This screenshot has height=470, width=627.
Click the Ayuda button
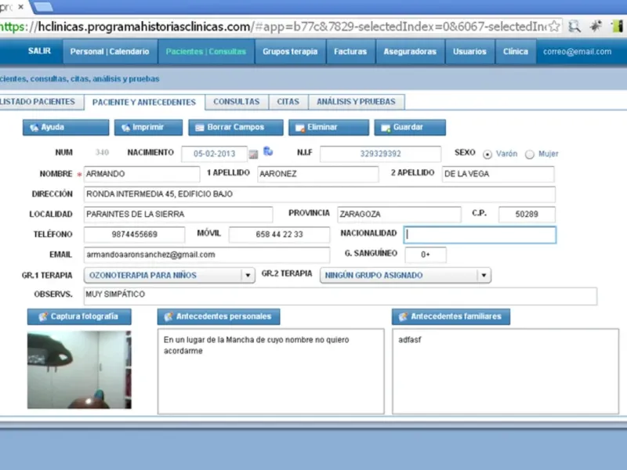(x=66, y=128)
